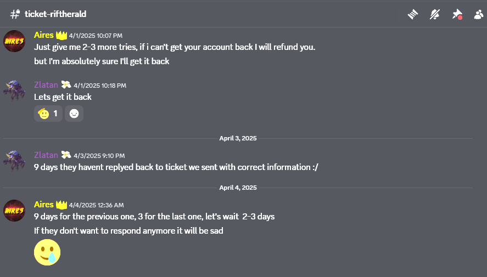487x277 pixels.
Task: Click the Aires username at 10:07 PM
Action: click(43, 35)
